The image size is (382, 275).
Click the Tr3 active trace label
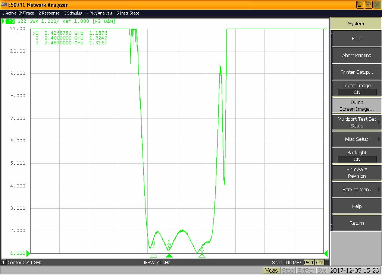pyautogui.click(x=10, y=21)
